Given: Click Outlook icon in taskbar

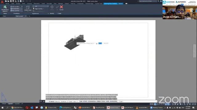Looking at the screenshot, I should (32, 108).
